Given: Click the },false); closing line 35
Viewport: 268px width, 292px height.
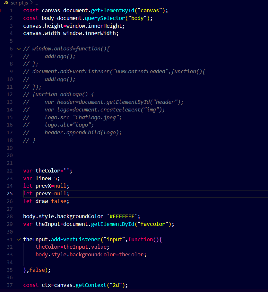Looking at the screenshot, I should (37, 270).
